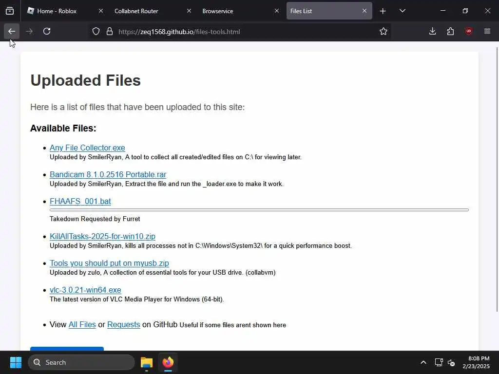Click the taskbar Search box
This screenshot has width=499, height=374.
[x=81, y=362]
